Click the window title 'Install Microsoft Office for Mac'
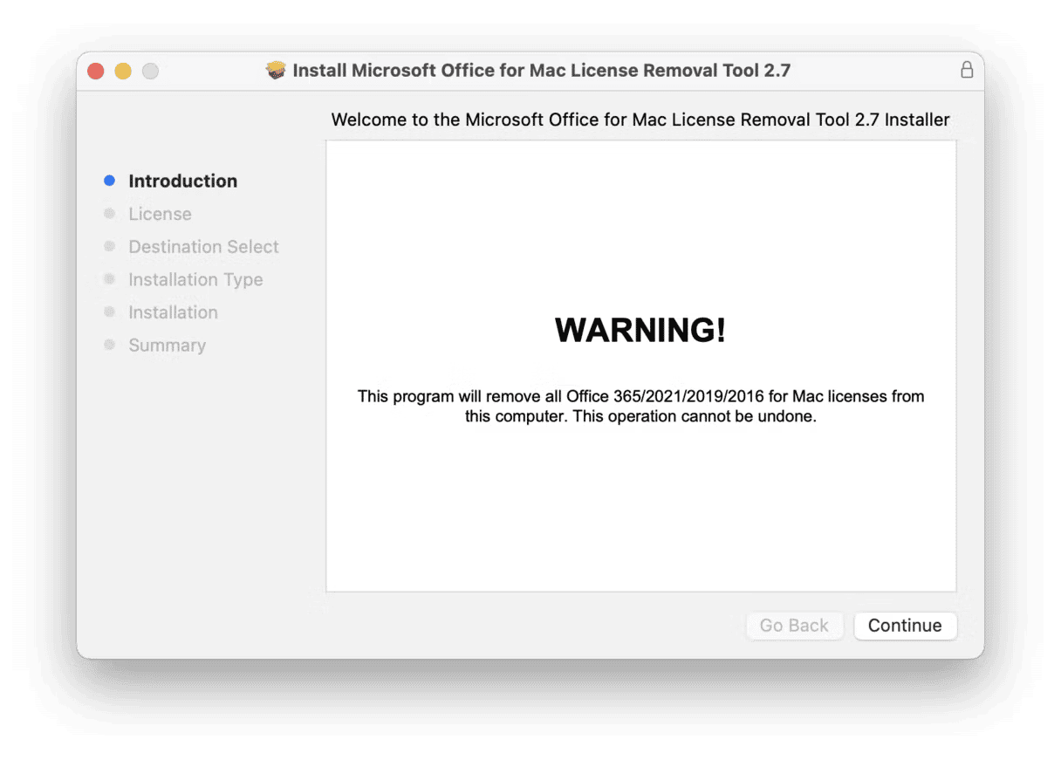This screenshot has width=1061, height=760. tap(541, 71)
